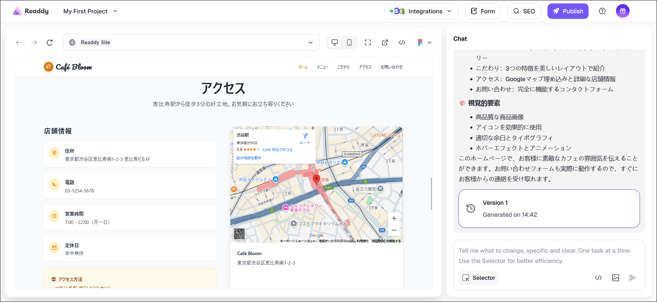The width and height of the screenshot is (657, 302).
Task: Open the メニュー nav item
Action: point(322,67)
